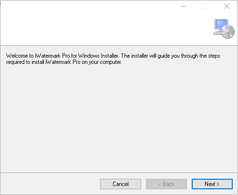Click the disabled maximize box in the title bar
The height and width of the screenshot is (195, 238).
coord(205,6)
